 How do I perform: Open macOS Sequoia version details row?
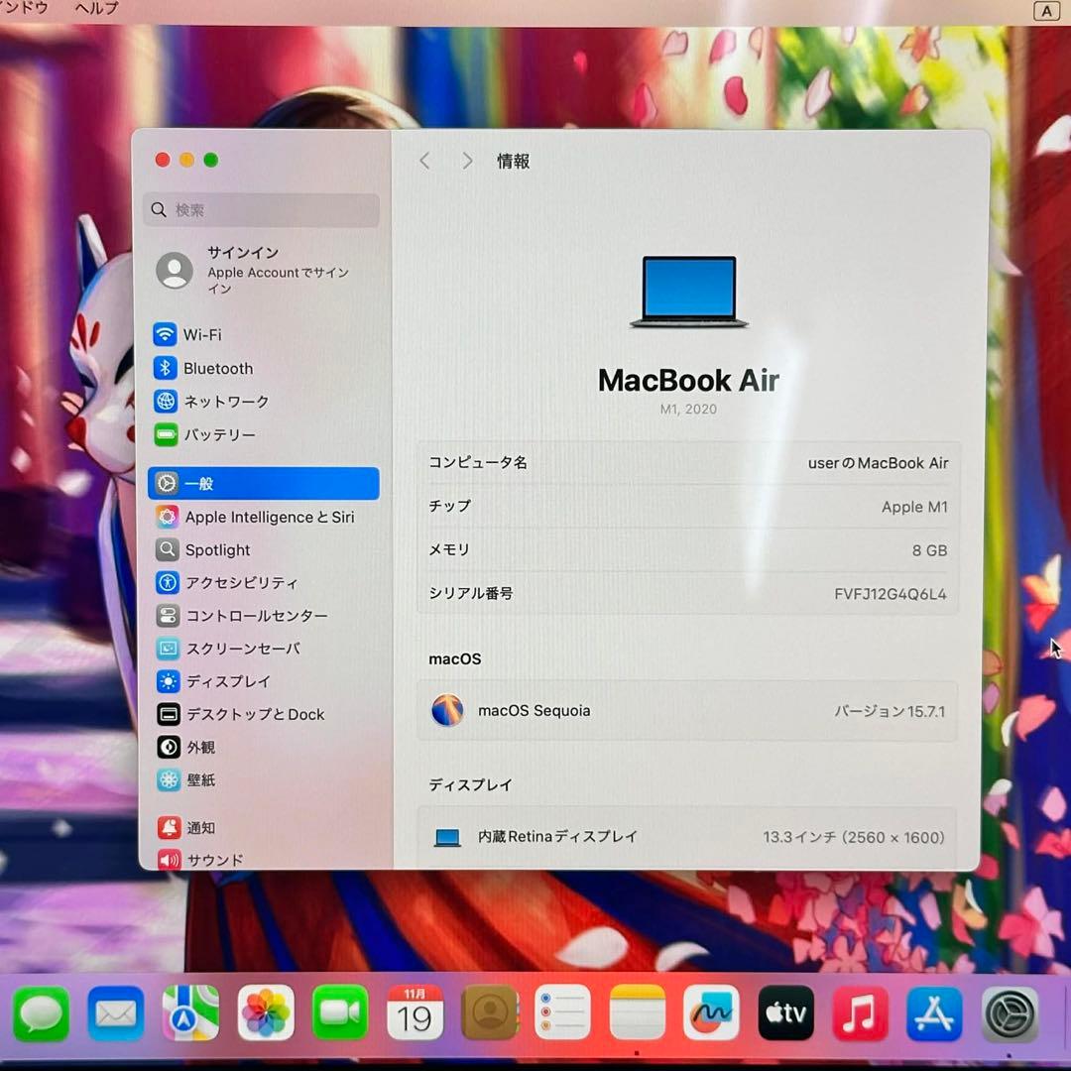click(688, 711)
